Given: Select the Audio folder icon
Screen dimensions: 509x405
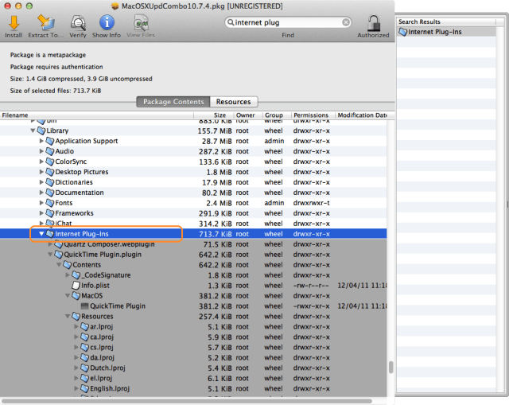Looking at the screenshot, I should point(49,151).
